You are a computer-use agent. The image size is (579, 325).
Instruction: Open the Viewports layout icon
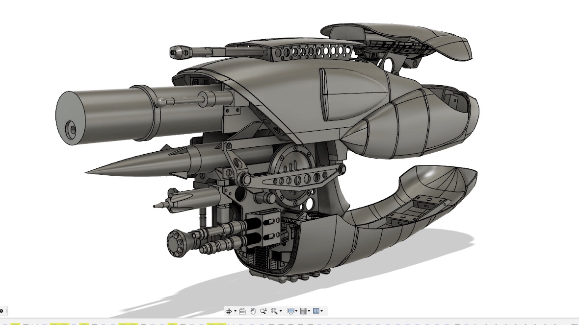[x=316, y=311]
